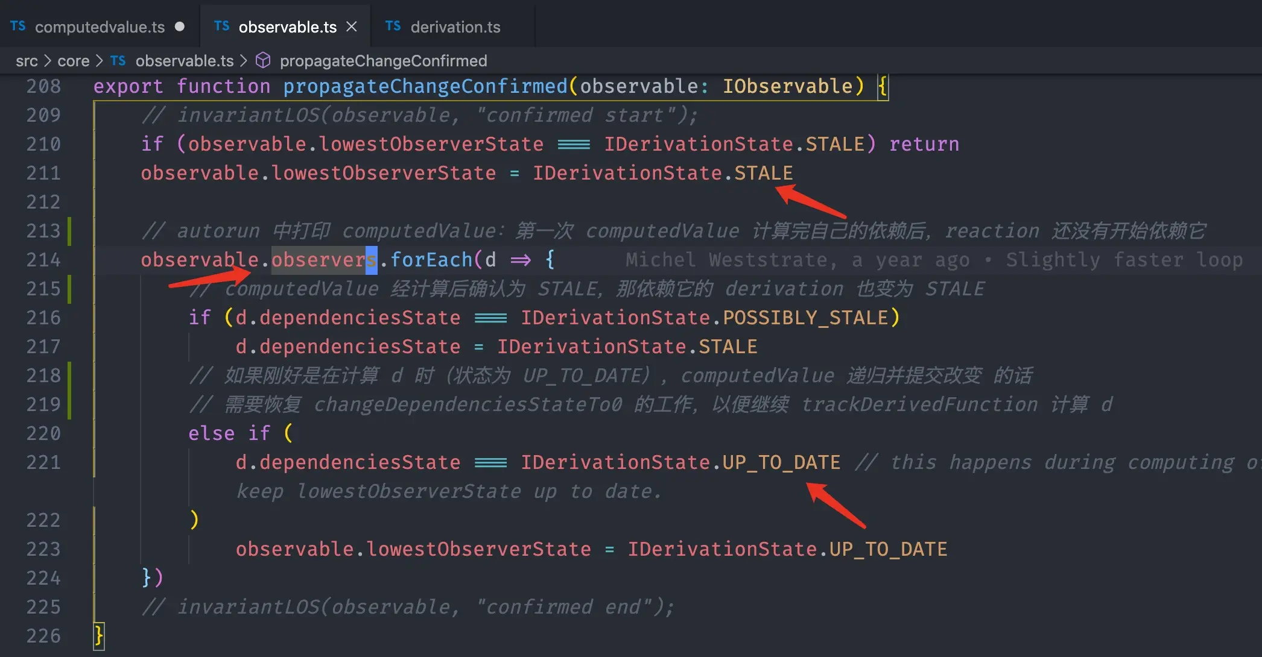Image resolution: width=1262 pixels, height=657 pixels.
Task: Switch to derivation.ts tab
Action: (x=455, y=27)
